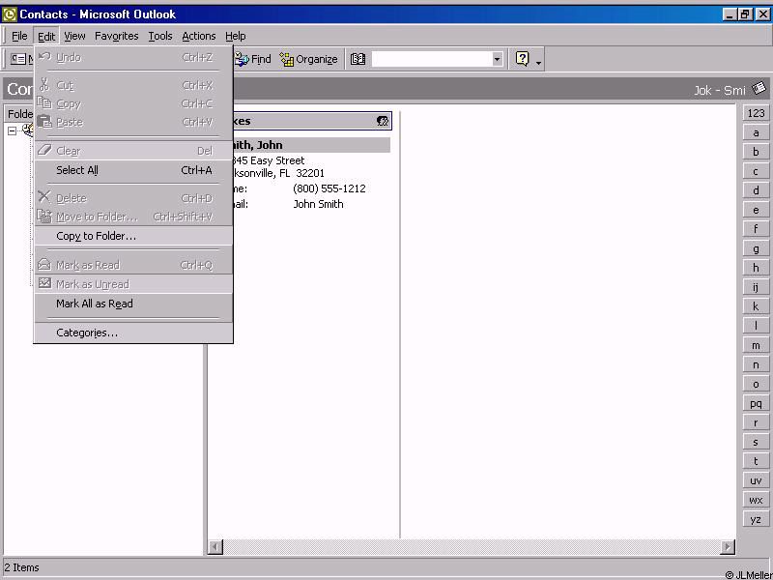The image size is (773, 580).
Task: Click the horizontal scrollbar right arrow
Action: [x=728, y=547]
